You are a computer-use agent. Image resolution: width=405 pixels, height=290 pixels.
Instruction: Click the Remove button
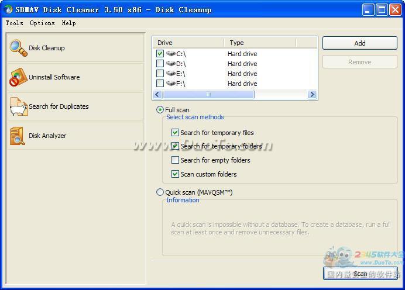click(360, 62)
